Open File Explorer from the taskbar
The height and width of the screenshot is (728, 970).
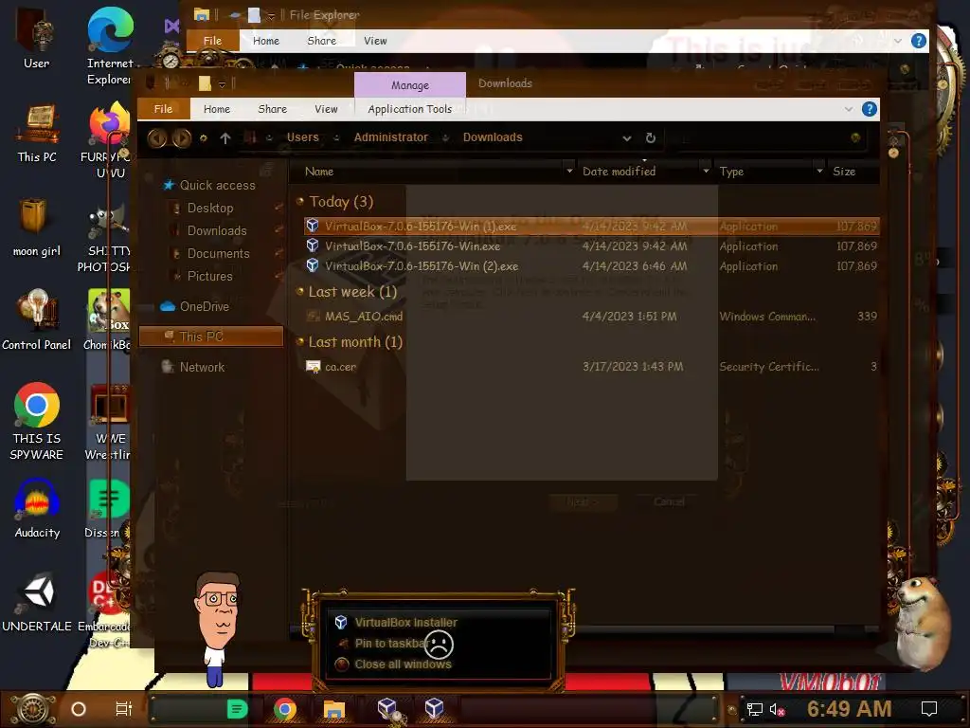click(333, 709)
